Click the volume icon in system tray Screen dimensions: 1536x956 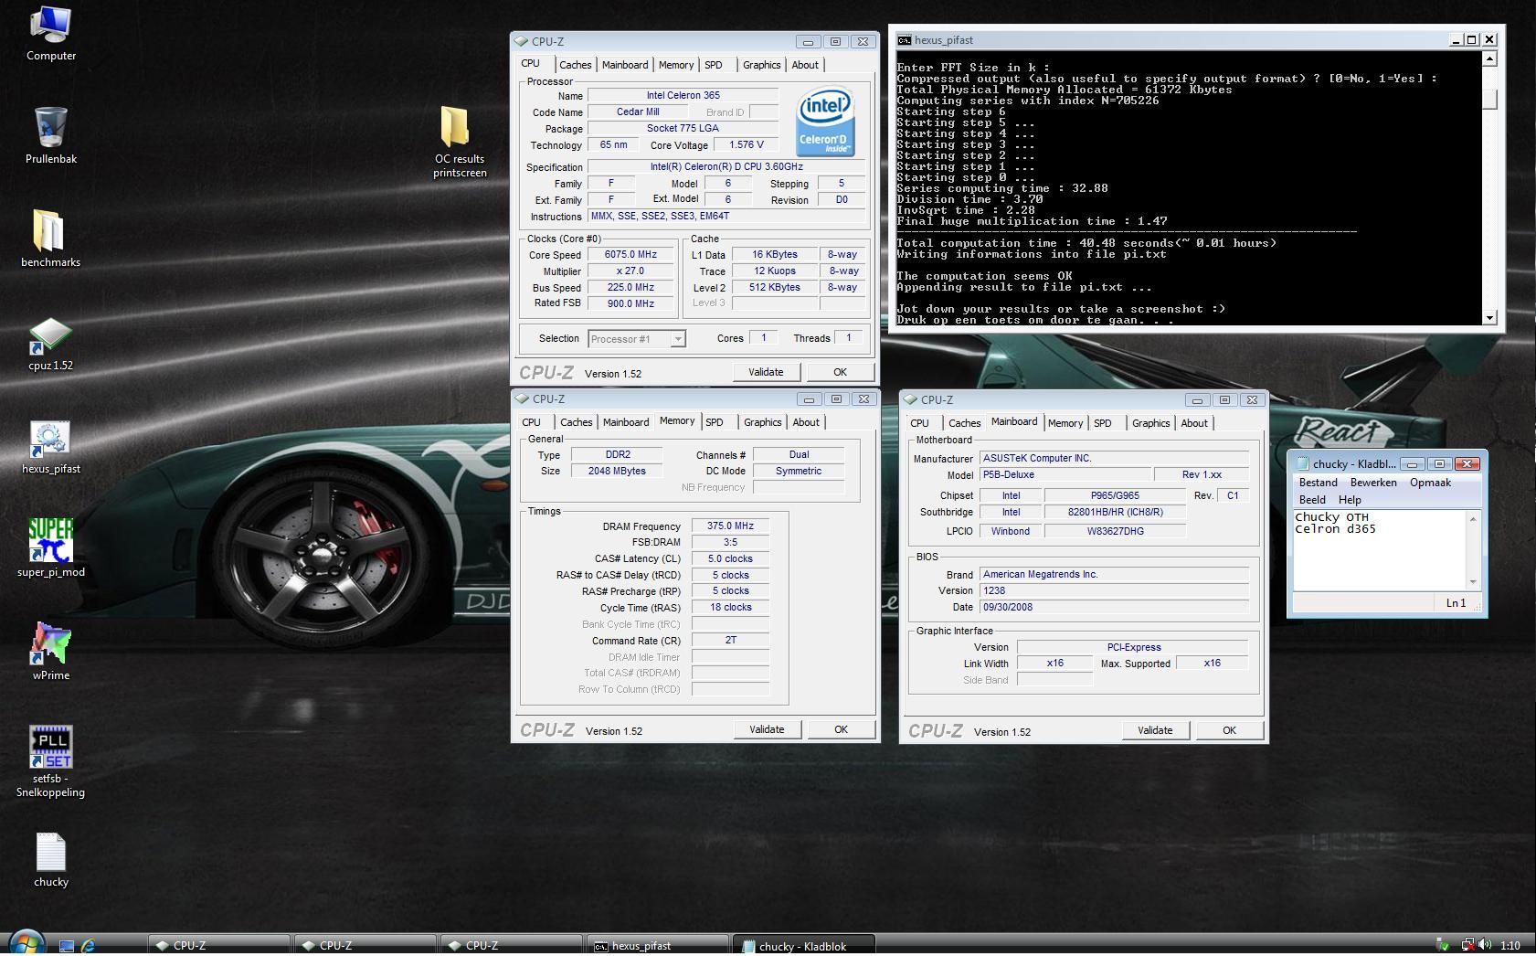1486,945
